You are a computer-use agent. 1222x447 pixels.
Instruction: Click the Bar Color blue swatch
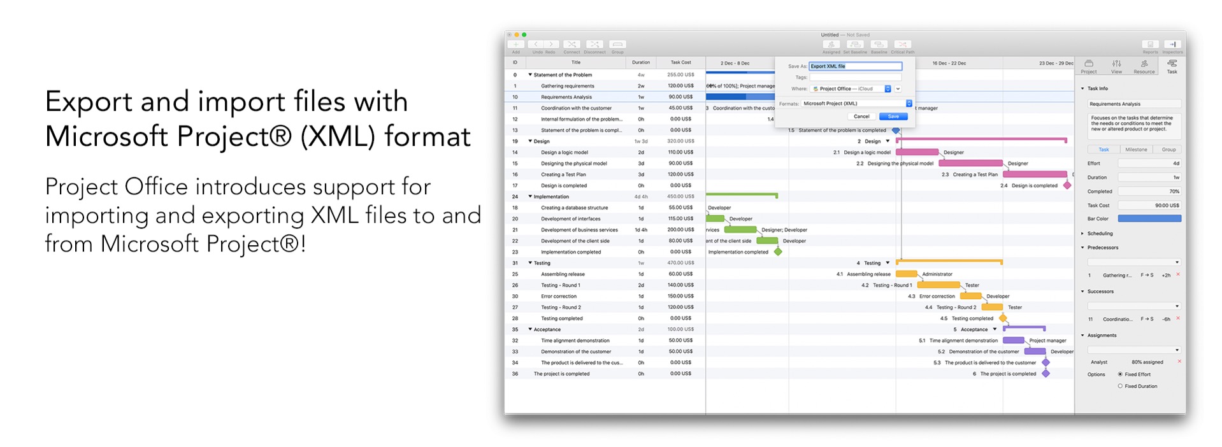click(x=1149, y=218)
